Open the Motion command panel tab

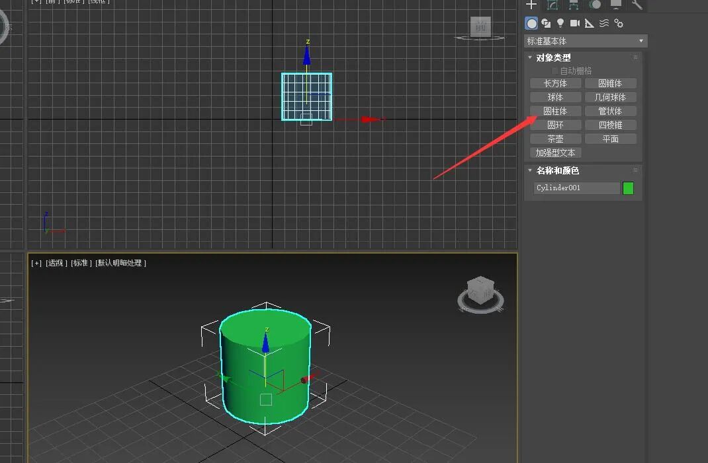pos(595,5)
